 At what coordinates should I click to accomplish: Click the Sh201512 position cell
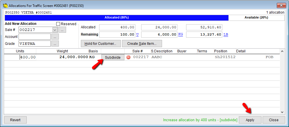click(225, 57)
